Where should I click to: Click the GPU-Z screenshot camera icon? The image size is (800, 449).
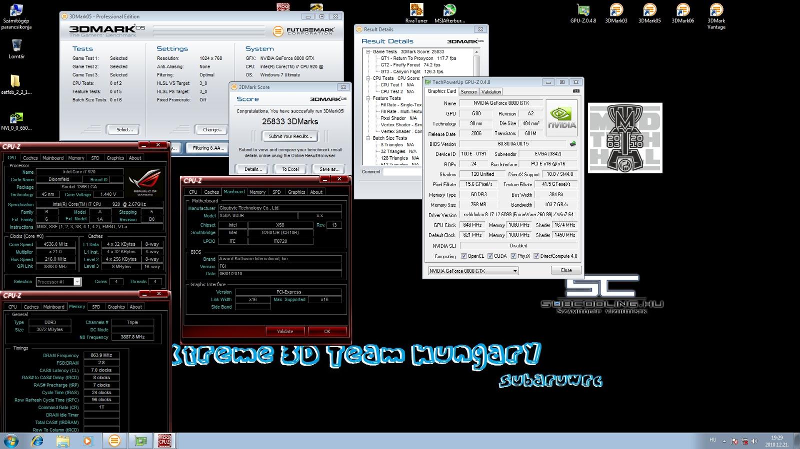(x=576, y=91)
